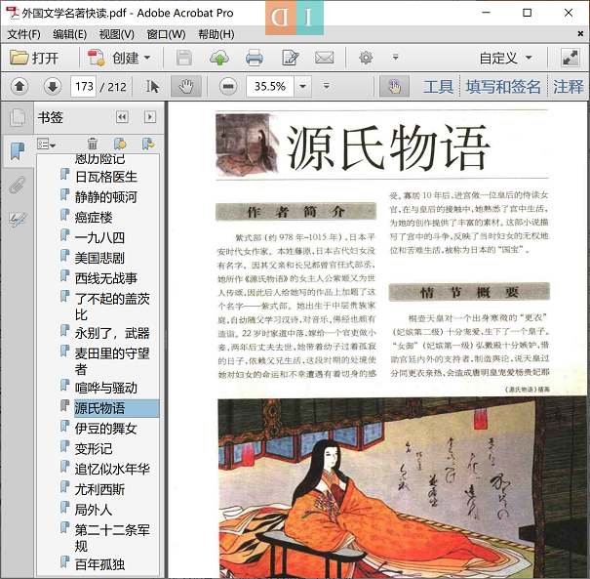The image size is (590, 579).
Task: Click the cloud upload icon
Action: click(x=219, y=58)
